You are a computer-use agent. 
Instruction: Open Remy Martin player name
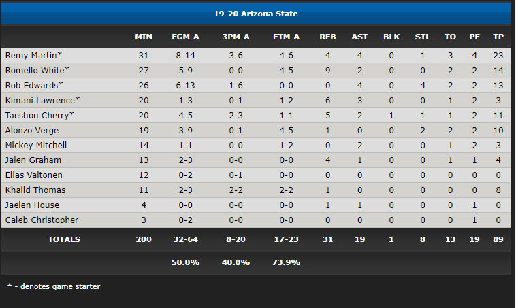click(x=33, y=56)
